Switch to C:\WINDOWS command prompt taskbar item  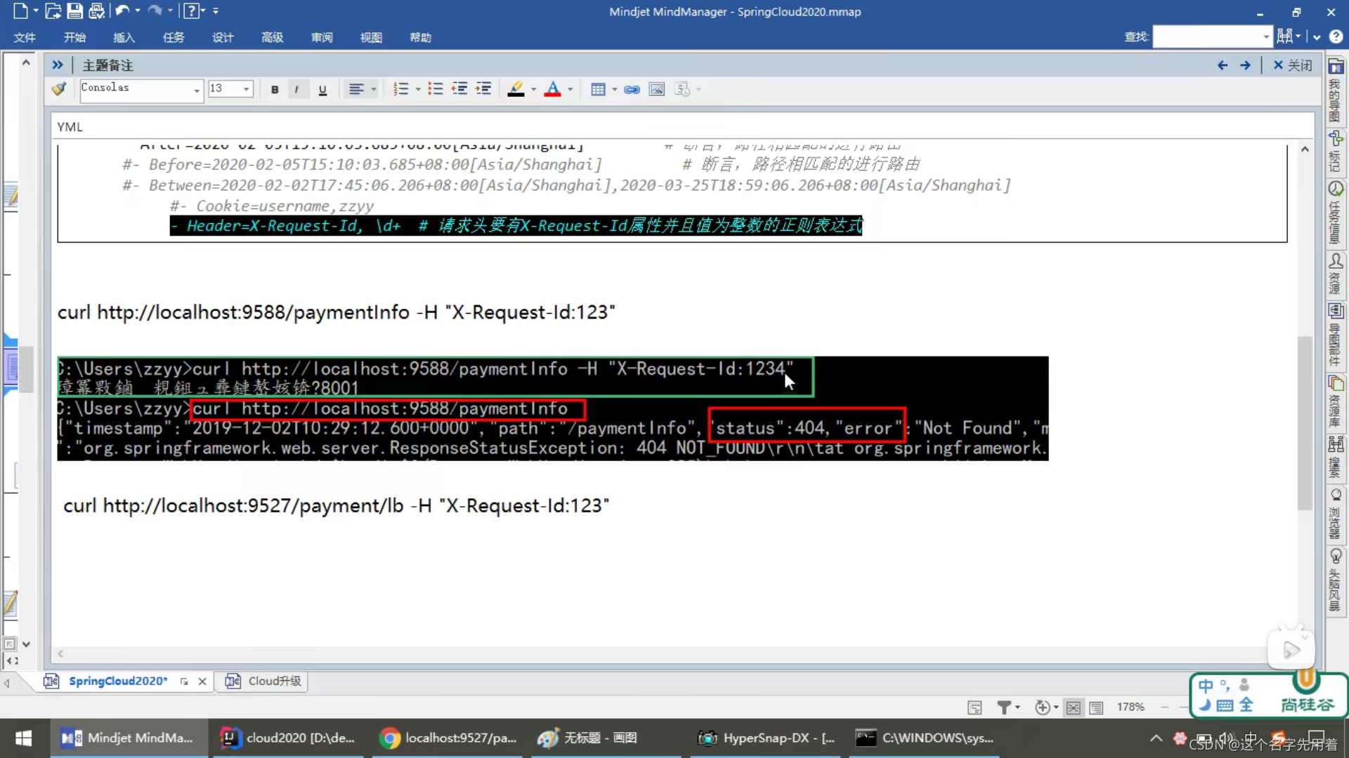[925, 738]
